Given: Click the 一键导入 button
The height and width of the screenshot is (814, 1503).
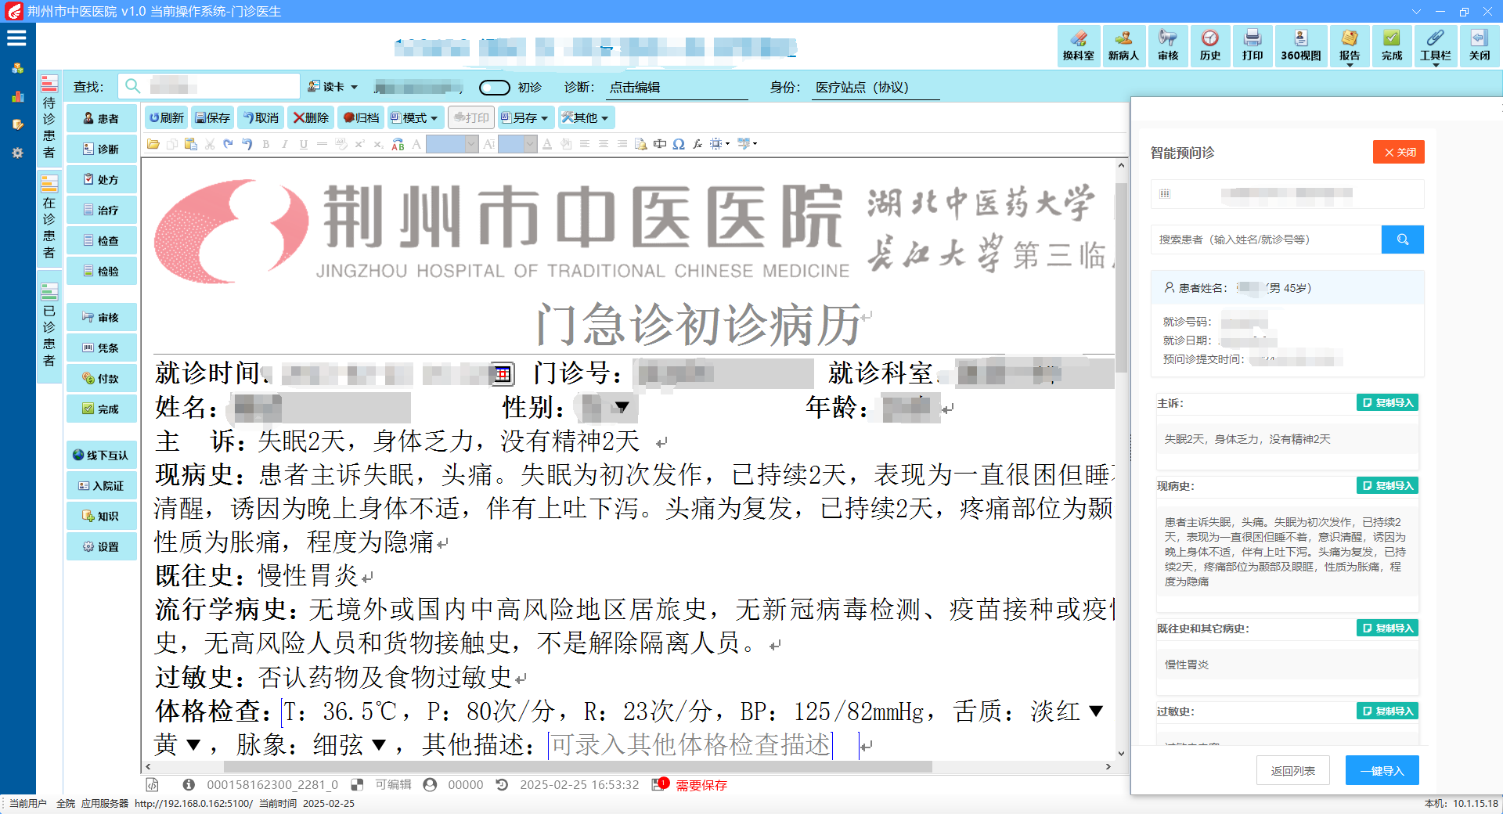Looking at the screenshot, I should tap(1382, 771).
